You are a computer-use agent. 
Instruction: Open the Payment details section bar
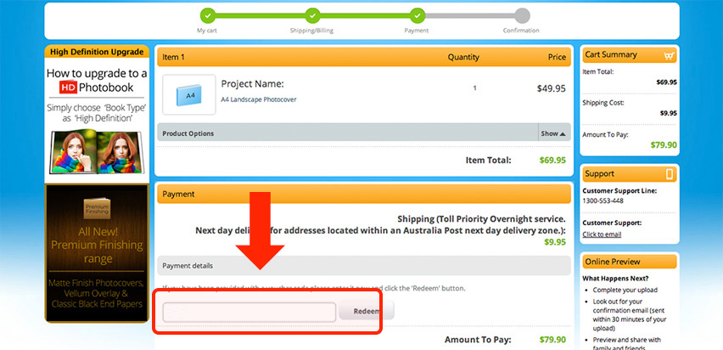(x=364, y=266)
